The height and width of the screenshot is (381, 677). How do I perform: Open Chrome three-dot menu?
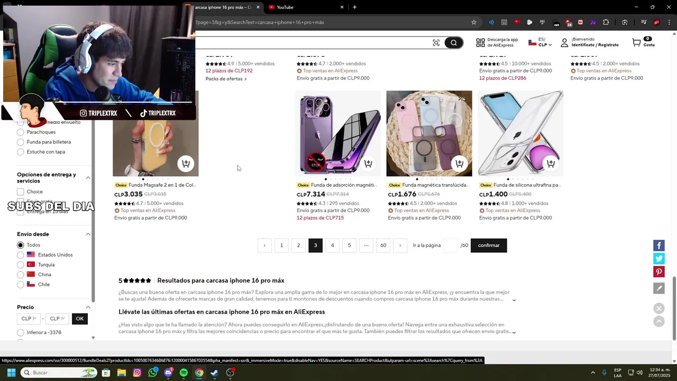(669, 22)
